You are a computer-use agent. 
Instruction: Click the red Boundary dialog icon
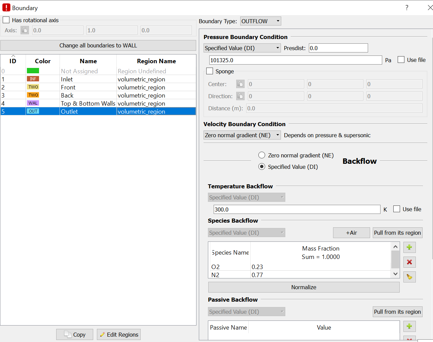pyautogui.click(x=6, y=7)
